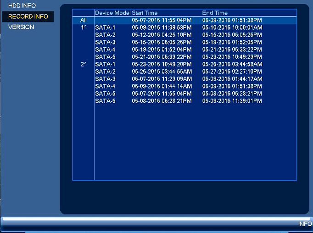Image resolution: width=313 pixels, height=233 pixels.
Task: Click end time 06-09-2016 01:44:17AM
Action: (232, 79)
